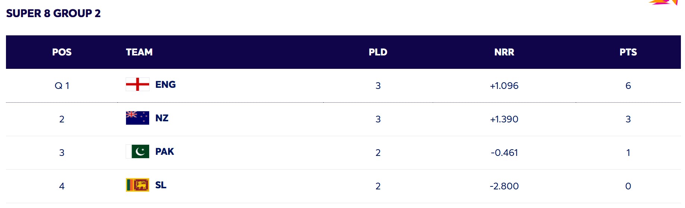
Task: Sort by the PTS column header
Action: 628,52
